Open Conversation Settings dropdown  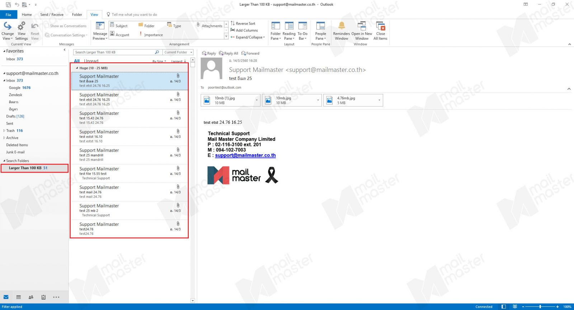pos(66,35)
